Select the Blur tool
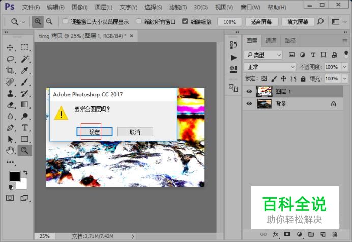 point(10,116)
